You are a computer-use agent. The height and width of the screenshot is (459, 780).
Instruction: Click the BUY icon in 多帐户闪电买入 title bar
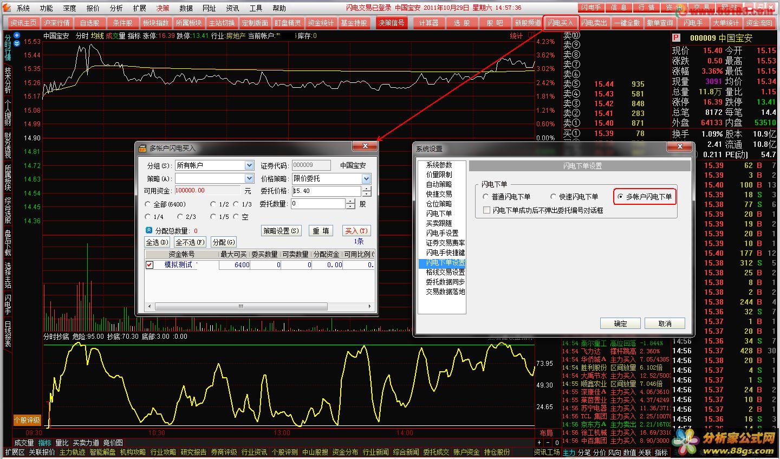[142, 148]
